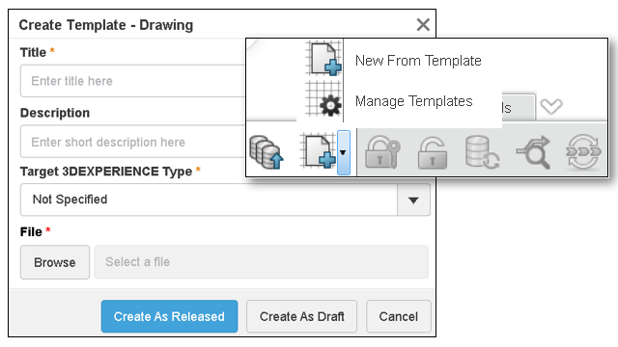Click the Cancel button
This screenshot has height=347, width=618.
click(399, 316)
